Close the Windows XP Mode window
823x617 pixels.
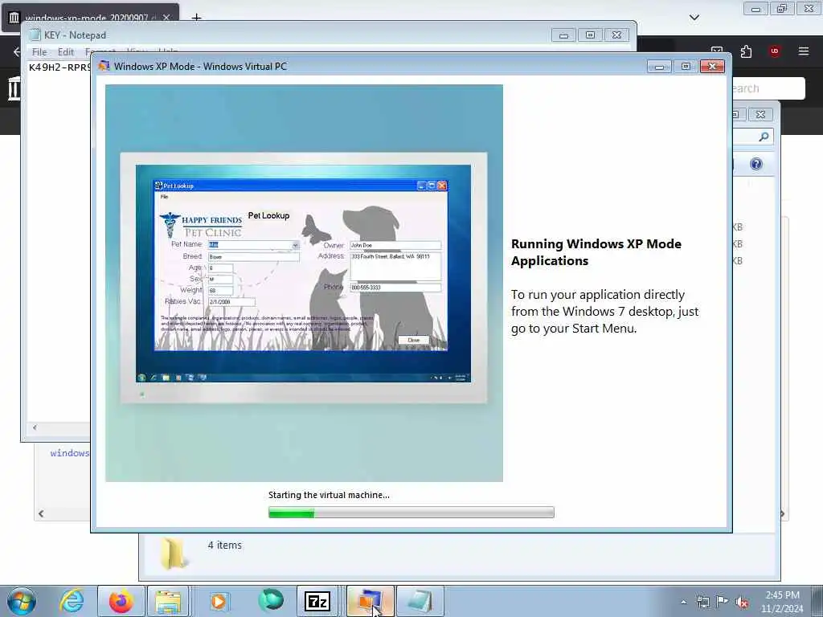pyautogui.click(x=712, y=66)
